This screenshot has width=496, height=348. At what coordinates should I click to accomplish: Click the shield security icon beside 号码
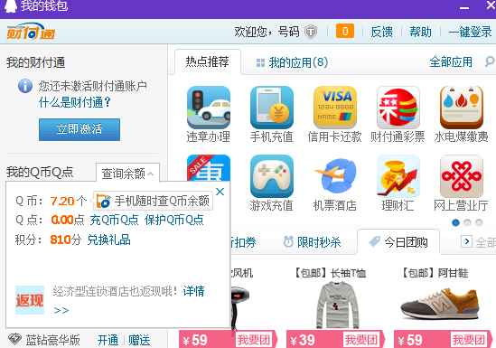311,32
